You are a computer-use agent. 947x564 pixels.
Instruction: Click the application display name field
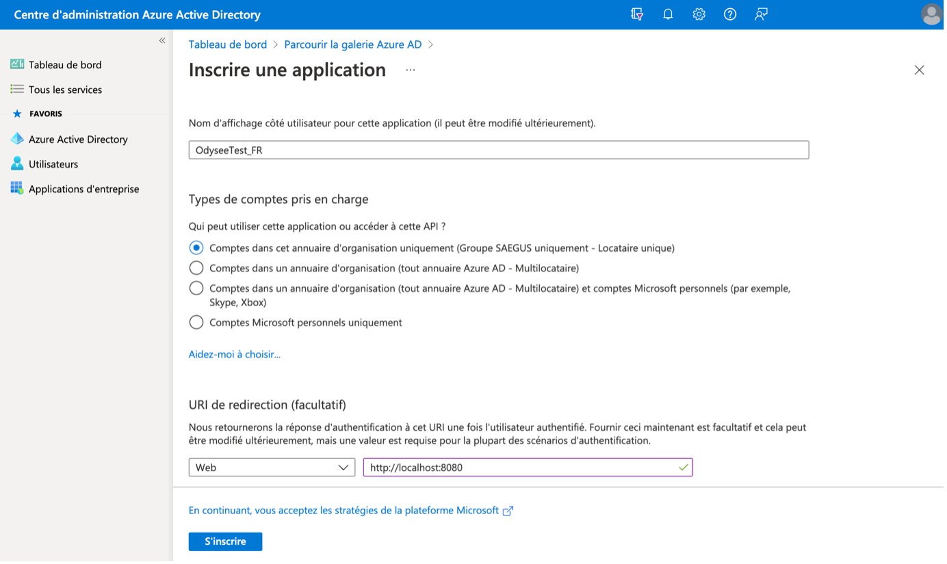point(500,150)
